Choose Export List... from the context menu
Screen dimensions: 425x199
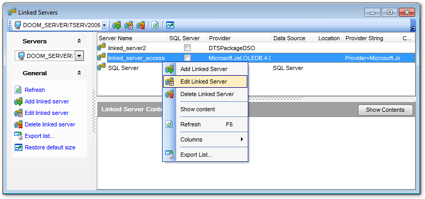205,155
